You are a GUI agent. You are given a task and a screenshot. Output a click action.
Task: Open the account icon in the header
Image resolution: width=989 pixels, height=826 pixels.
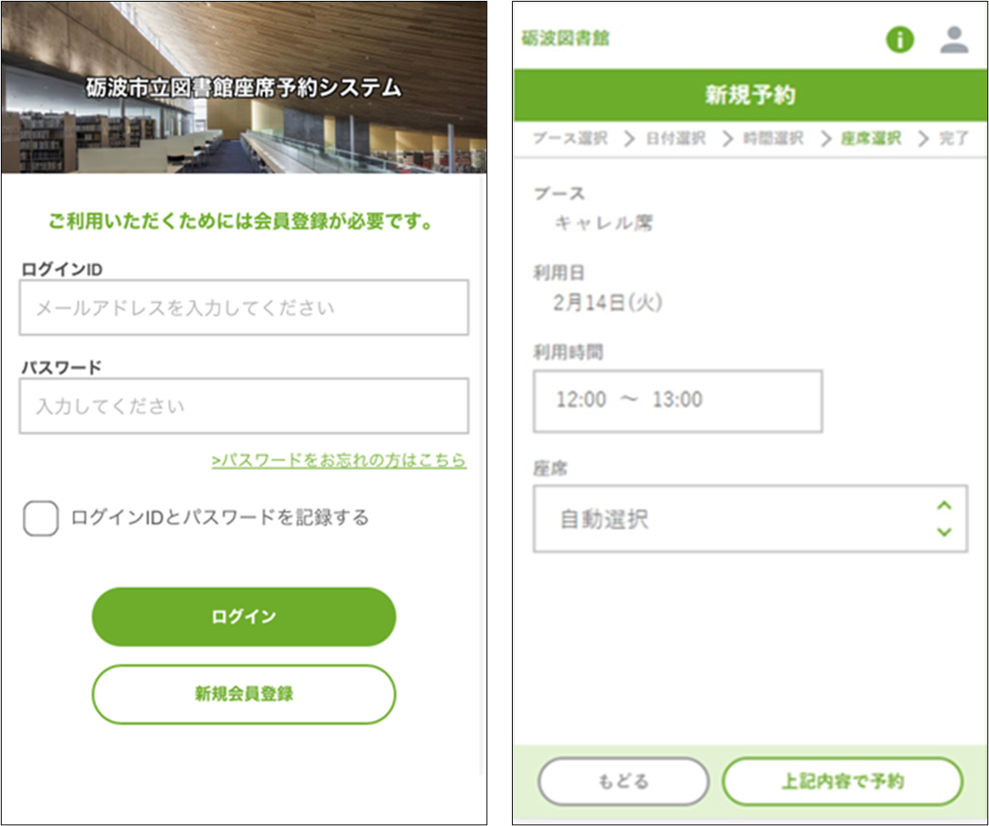point(952,38)
